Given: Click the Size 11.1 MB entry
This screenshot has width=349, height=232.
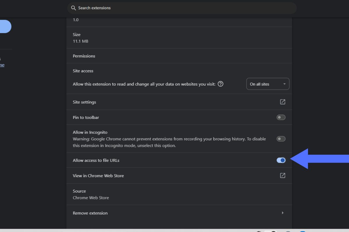Looking at the screenshot, I should coord(81,38).
